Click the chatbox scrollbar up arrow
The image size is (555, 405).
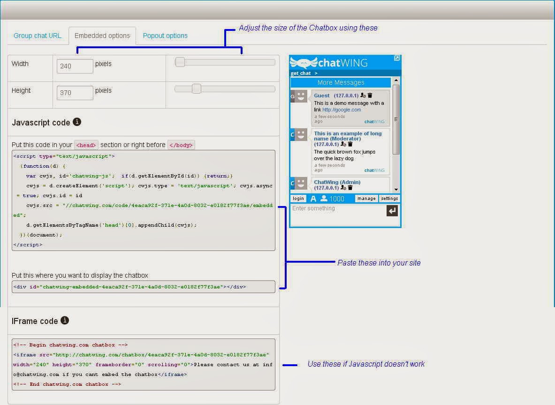click(396, 81)
